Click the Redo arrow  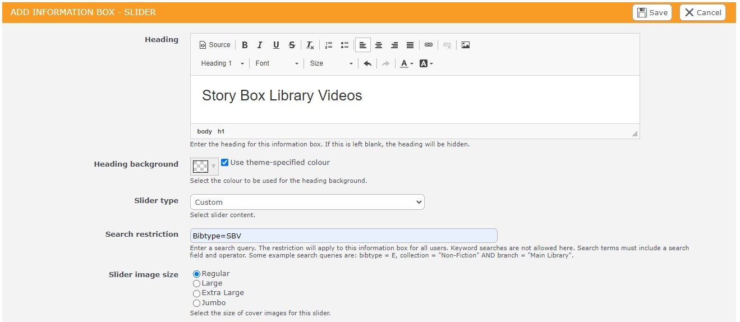pyautogui.click(x=385, y=63)
